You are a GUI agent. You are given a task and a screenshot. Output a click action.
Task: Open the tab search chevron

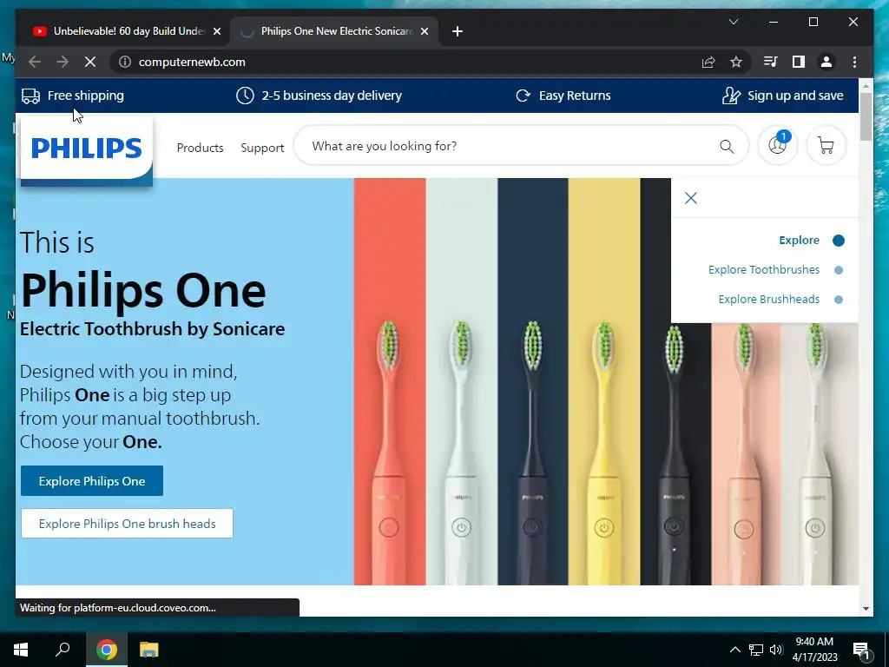click(733, 22)
